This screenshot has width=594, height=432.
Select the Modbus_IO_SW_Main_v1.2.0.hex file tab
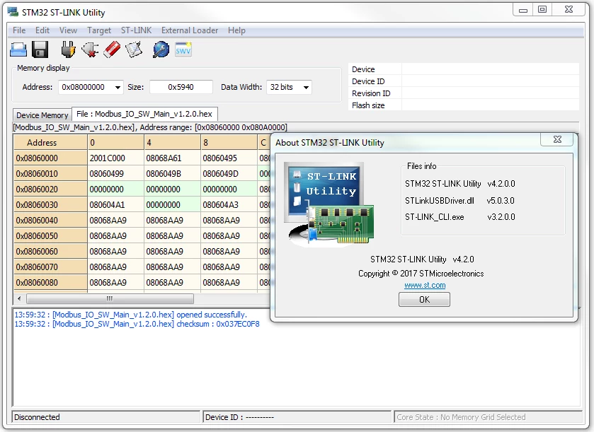coord(144,114)
